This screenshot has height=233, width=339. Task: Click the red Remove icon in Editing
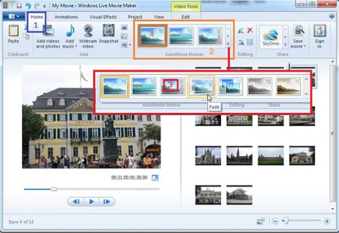(x=250, y=30)
